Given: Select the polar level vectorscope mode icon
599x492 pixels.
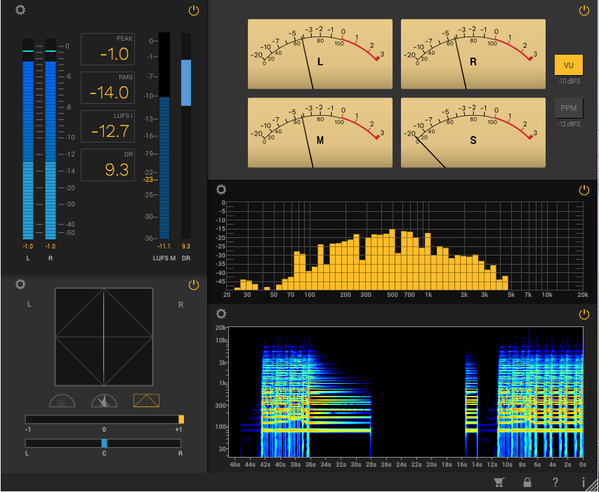Looking at the screenshot, I should [x=104, y=401].
